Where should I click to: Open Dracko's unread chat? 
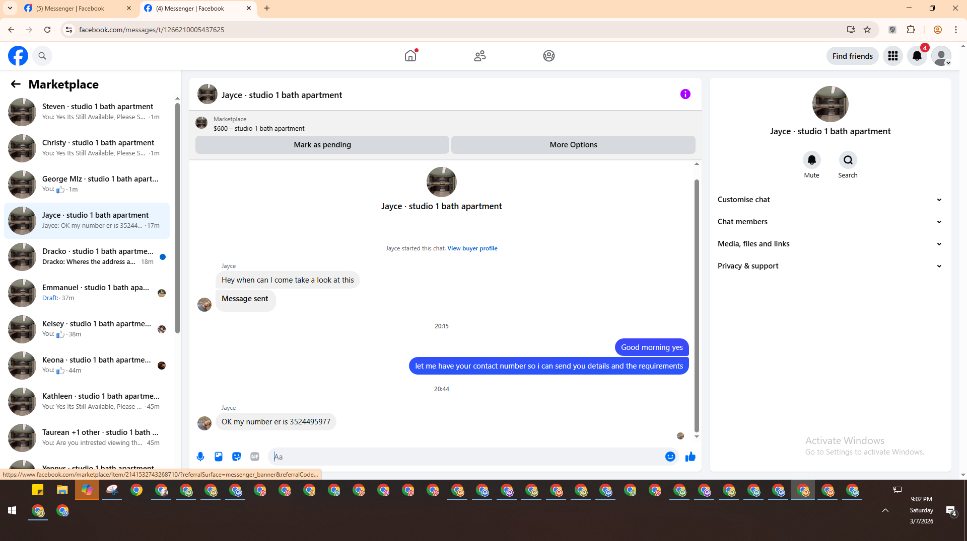coord(87,256)
